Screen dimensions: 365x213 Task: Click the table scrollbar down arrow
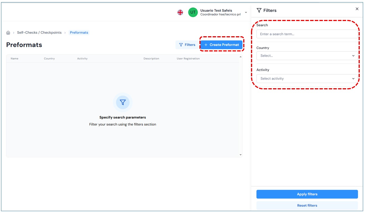pos(240,155)
